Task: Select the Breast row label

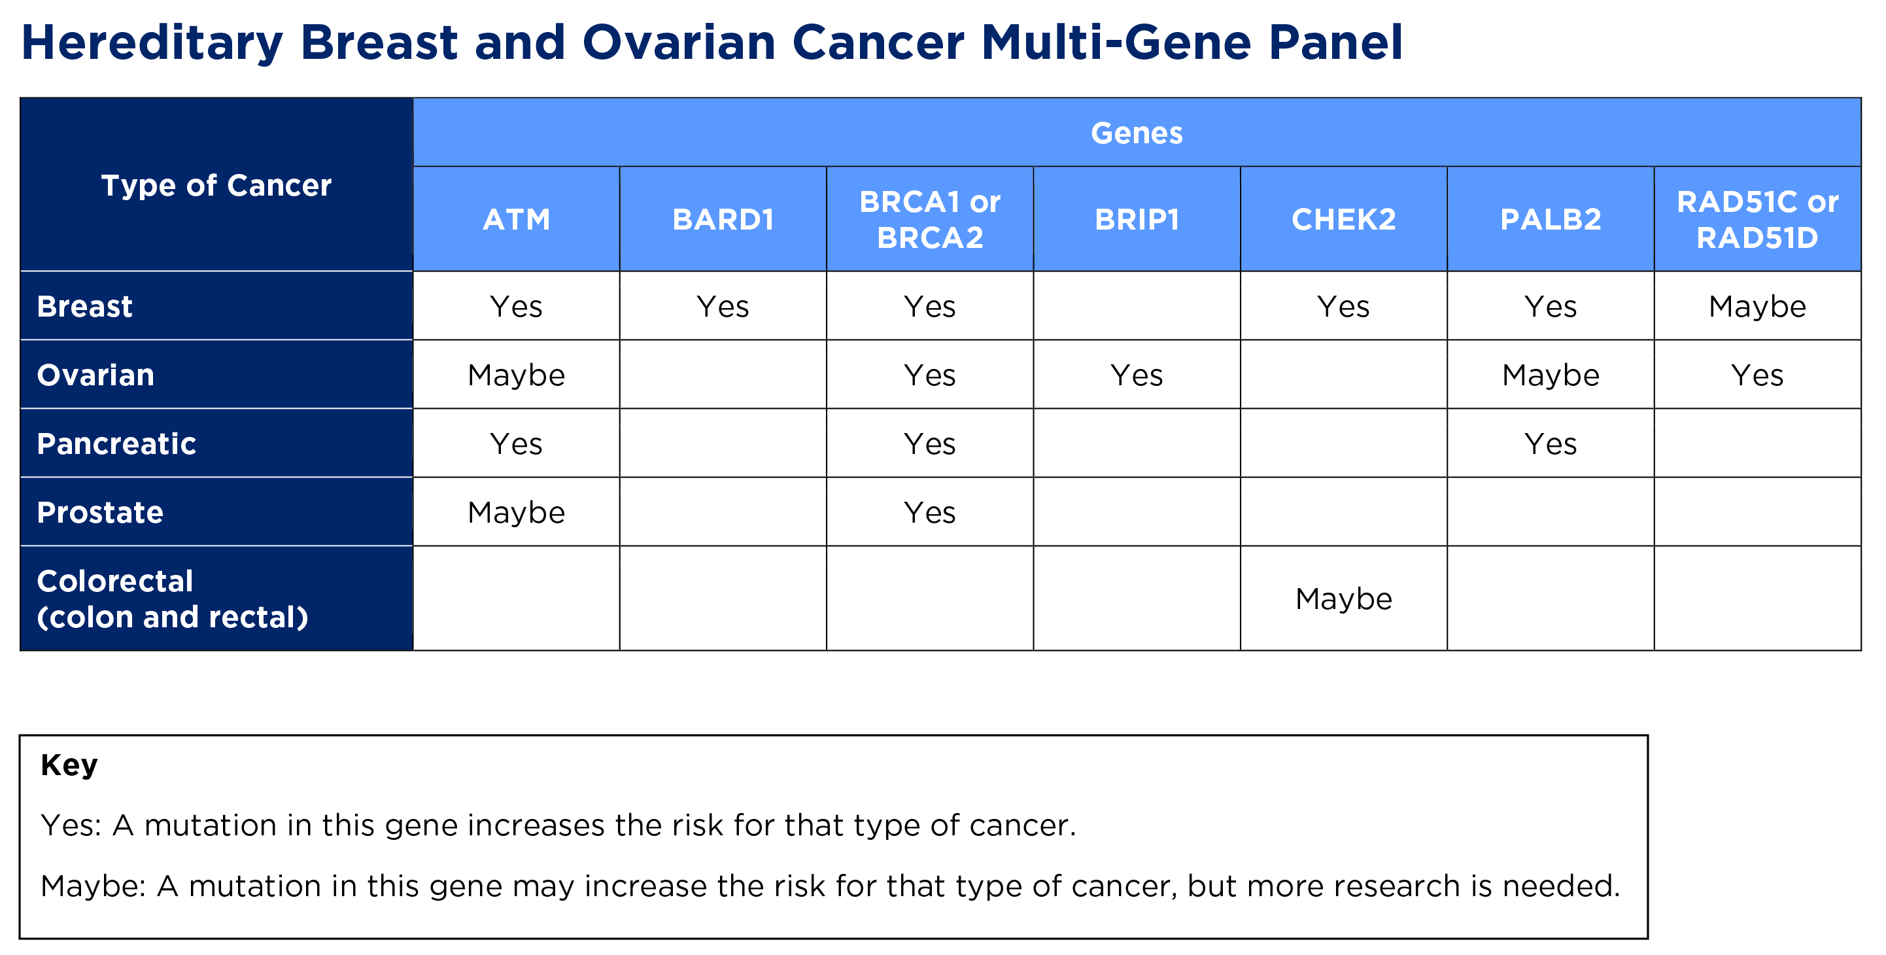Action: click(x=85, y=306)
